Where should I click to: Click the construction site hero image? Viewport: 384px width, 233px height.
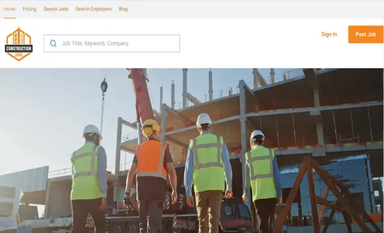(x=192, y=151)
